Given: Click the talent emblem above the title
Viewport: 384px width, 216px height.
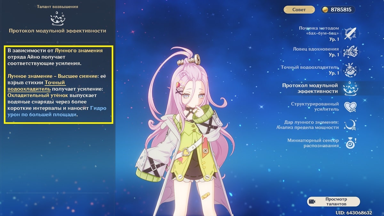Looking at the screenshot, I should pos(58,19).
